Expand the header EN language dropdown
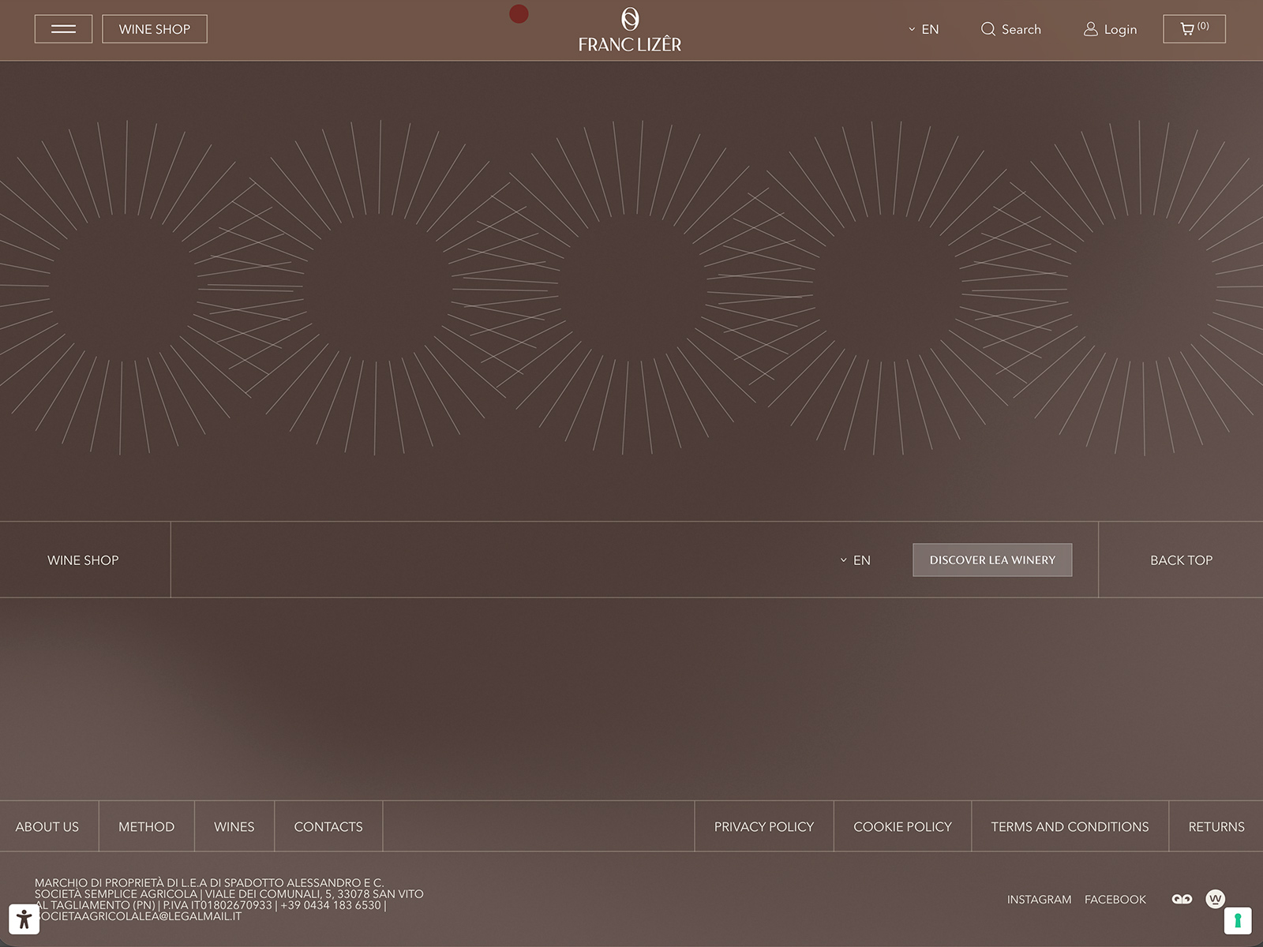Viewport: 1263px width, 947px height. 924,29
